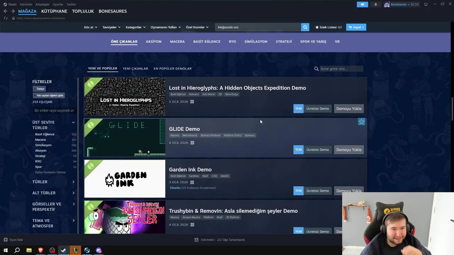Click Demoyu Yükle for GLIDE Demo

(349, 150)
